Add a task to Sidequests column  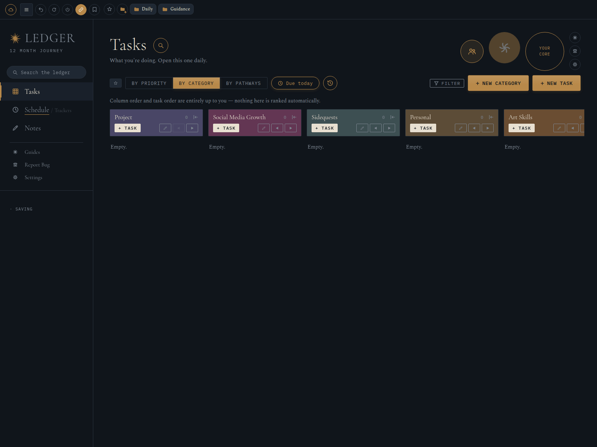[x=325, y=128]
